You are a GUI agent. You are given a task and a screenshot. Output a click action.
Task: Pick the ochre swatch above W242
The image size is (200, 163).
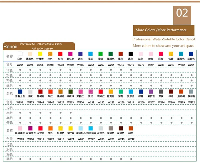[x=131, y=128]
